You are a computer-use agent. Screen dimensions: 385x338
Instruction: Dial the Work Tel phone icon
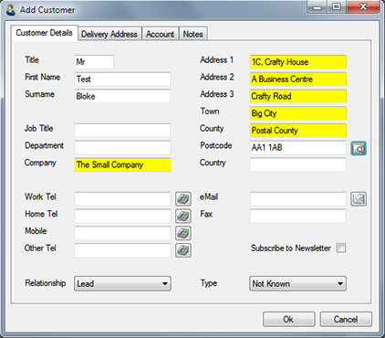tap(183, 199)
